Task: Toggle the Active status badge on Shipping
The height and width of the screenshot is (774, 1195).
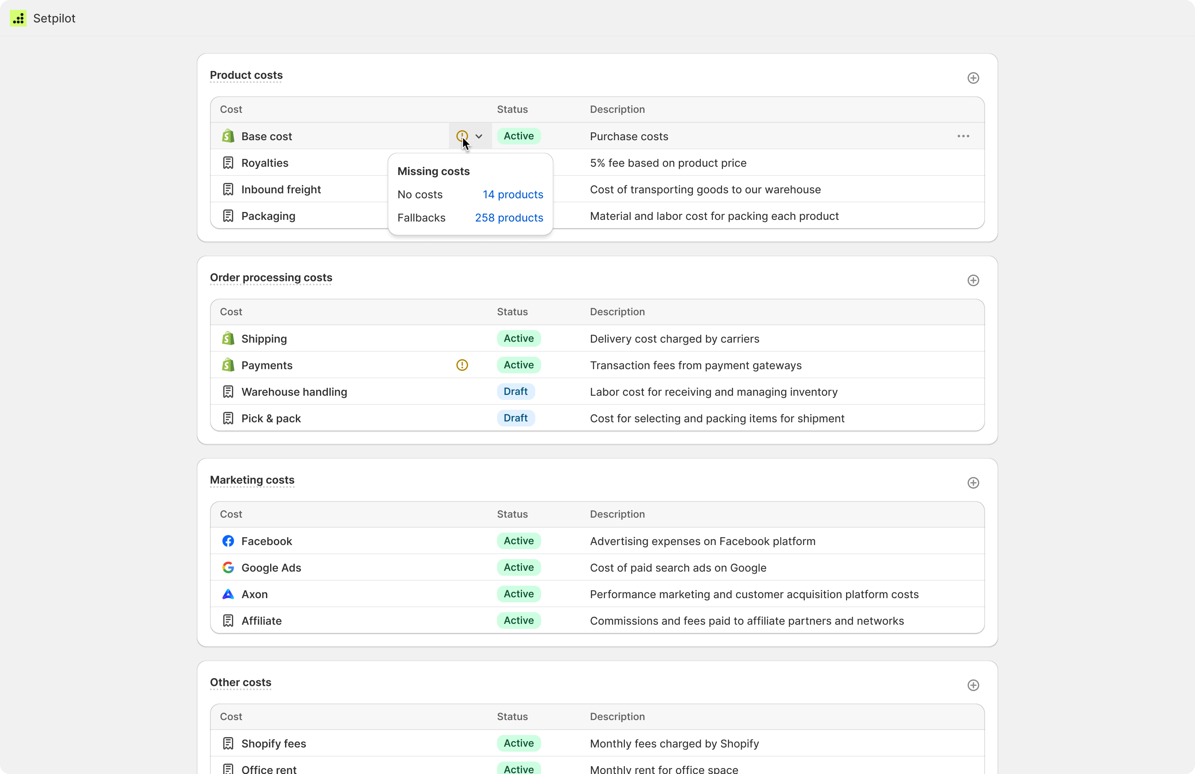Action: point(518,338)
